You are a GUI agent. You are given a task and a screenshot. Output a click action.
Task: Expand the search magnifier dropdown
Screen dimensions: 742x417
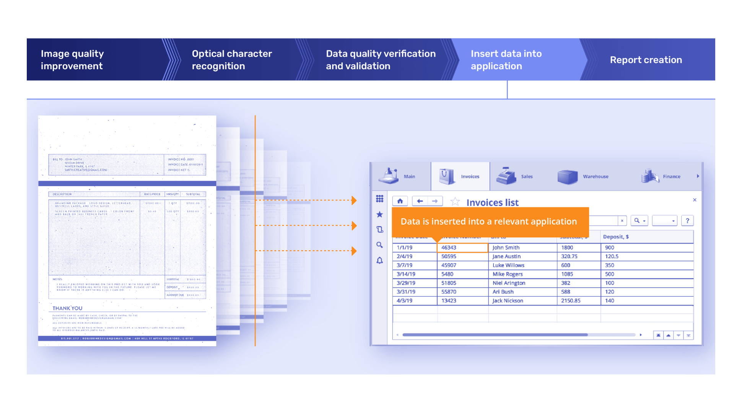tap(639, 221)
